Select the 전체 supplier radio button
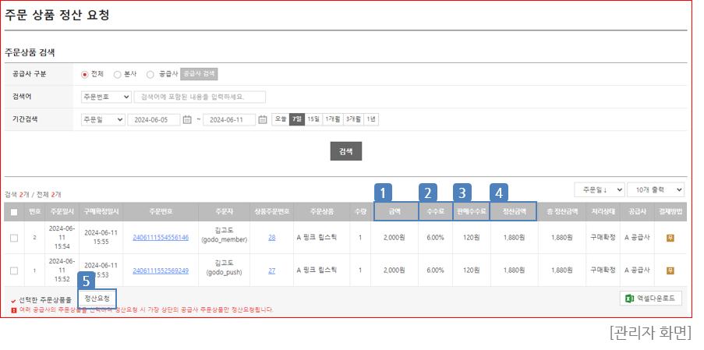This screenshot has width=704, height=350. [x=86, y=74]
